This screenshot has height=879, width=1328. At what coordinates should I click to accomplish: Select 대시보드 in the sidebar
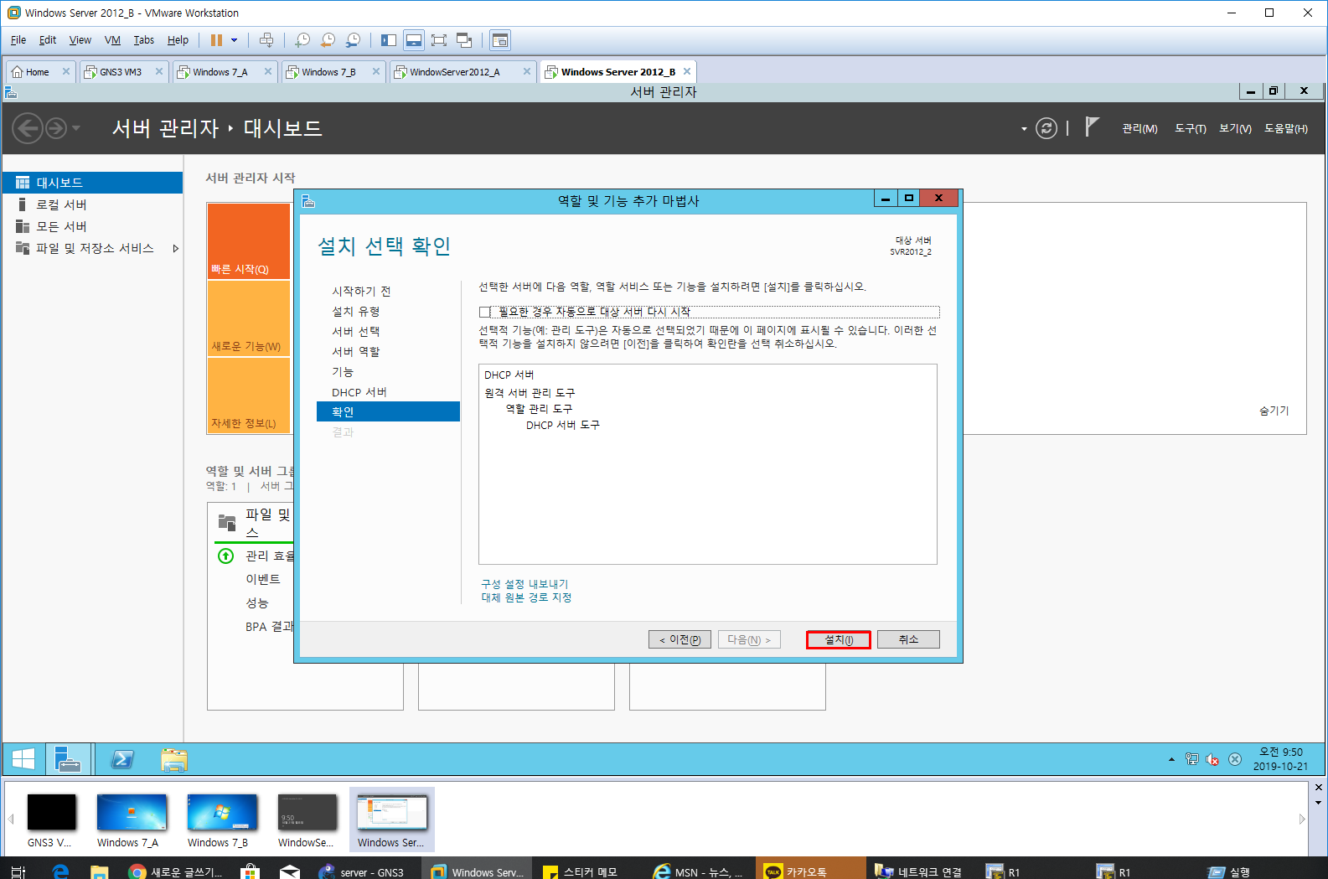pyautogui.click(x=92, y=183)
